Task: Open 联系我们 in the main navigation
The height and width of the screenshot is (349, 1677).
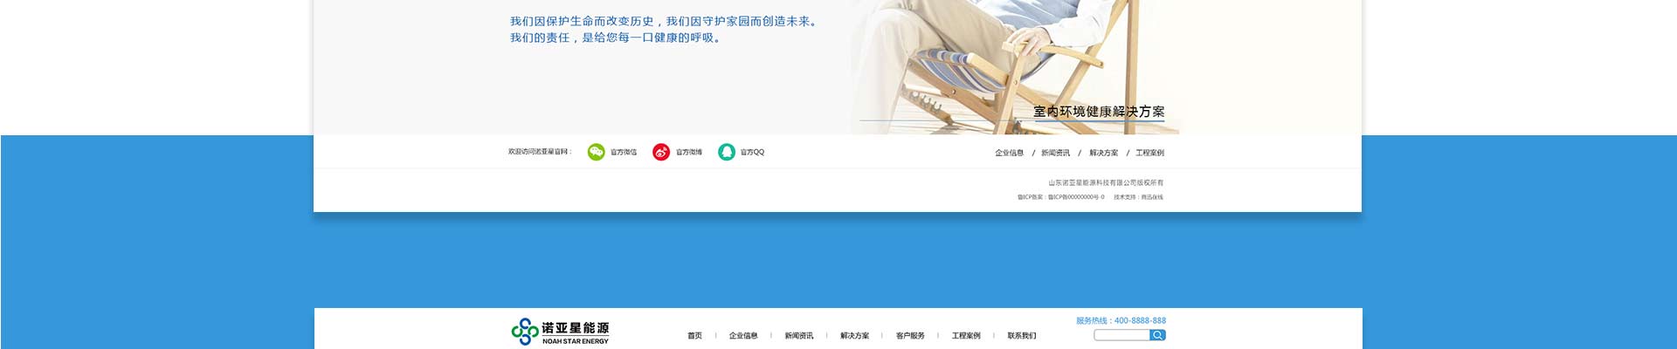Action: [x=1022, y=336]
